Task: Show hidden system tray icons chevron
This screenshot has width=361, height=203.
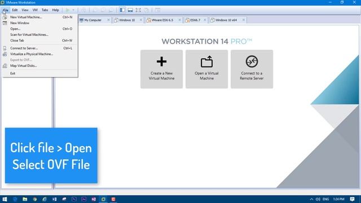Action: coord(311,199)
